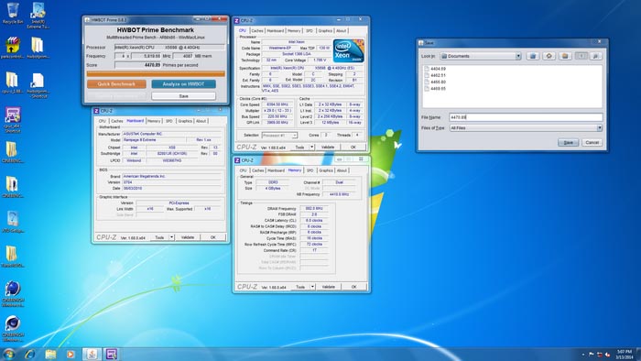Select file 4466.80 in the Save list

435,82
